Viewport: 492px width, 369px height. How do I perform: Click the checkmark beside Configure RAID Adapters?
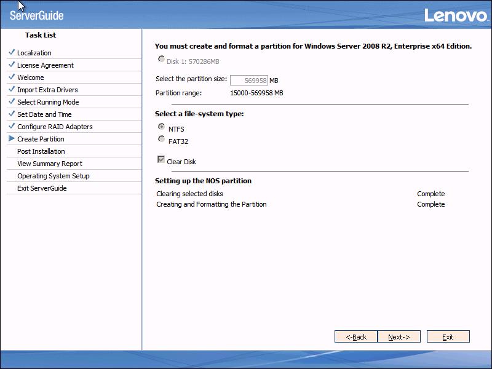tap(12, 126)
